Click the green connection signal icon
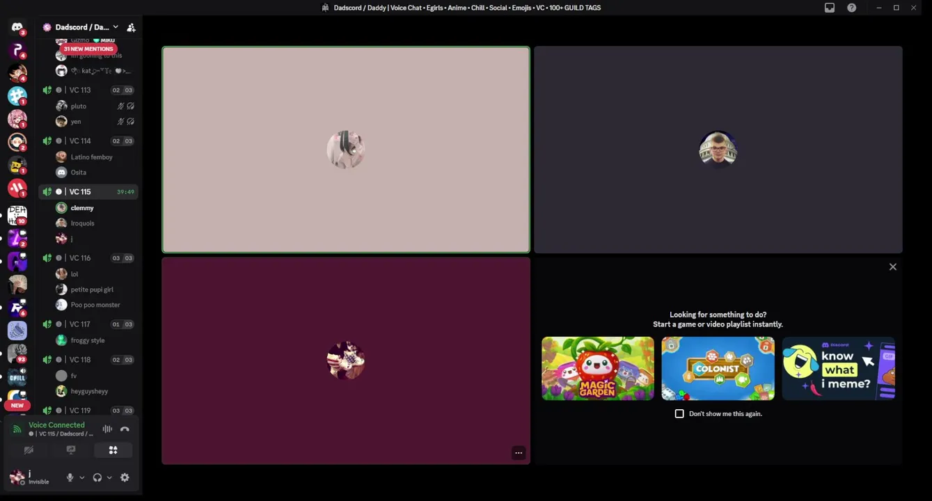 tap(17, 429)
